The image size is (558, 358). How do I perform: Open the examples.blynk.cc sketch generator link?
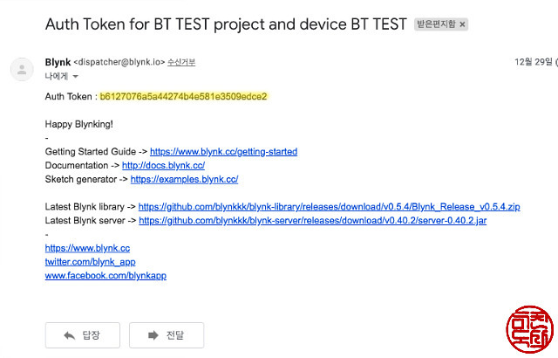(x=184, y=179)
